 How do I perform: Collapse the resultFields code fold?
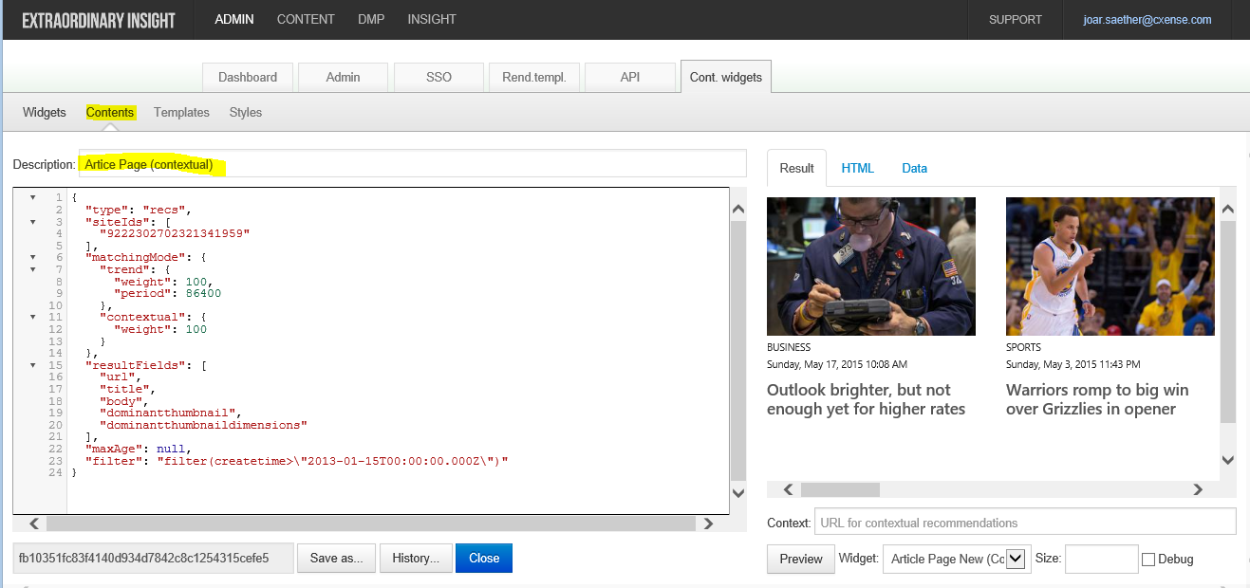tap(32, 365)
